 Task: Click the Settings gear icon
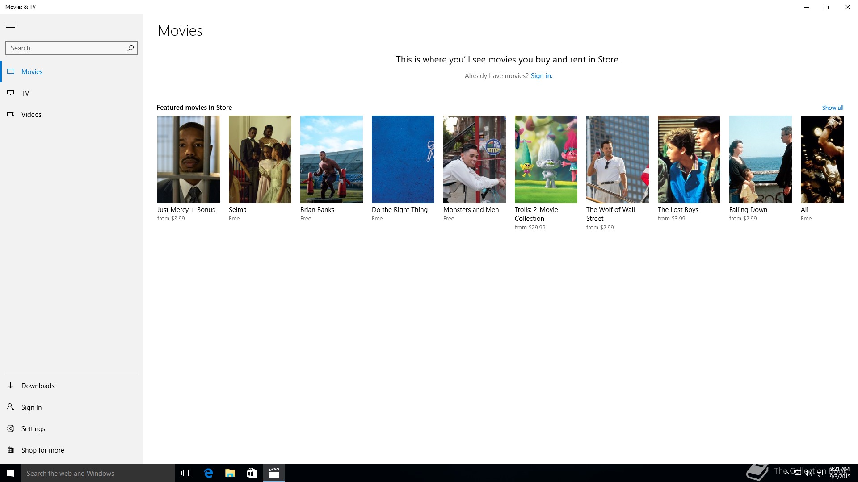tap(11, 428)
